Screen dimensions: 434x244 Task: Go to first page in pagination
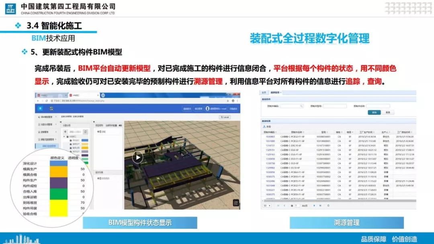tap(278, 205)
